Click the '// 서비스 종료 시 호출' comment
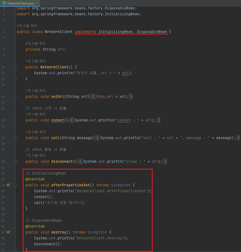The image size is (241, 252). pos(46,150)
